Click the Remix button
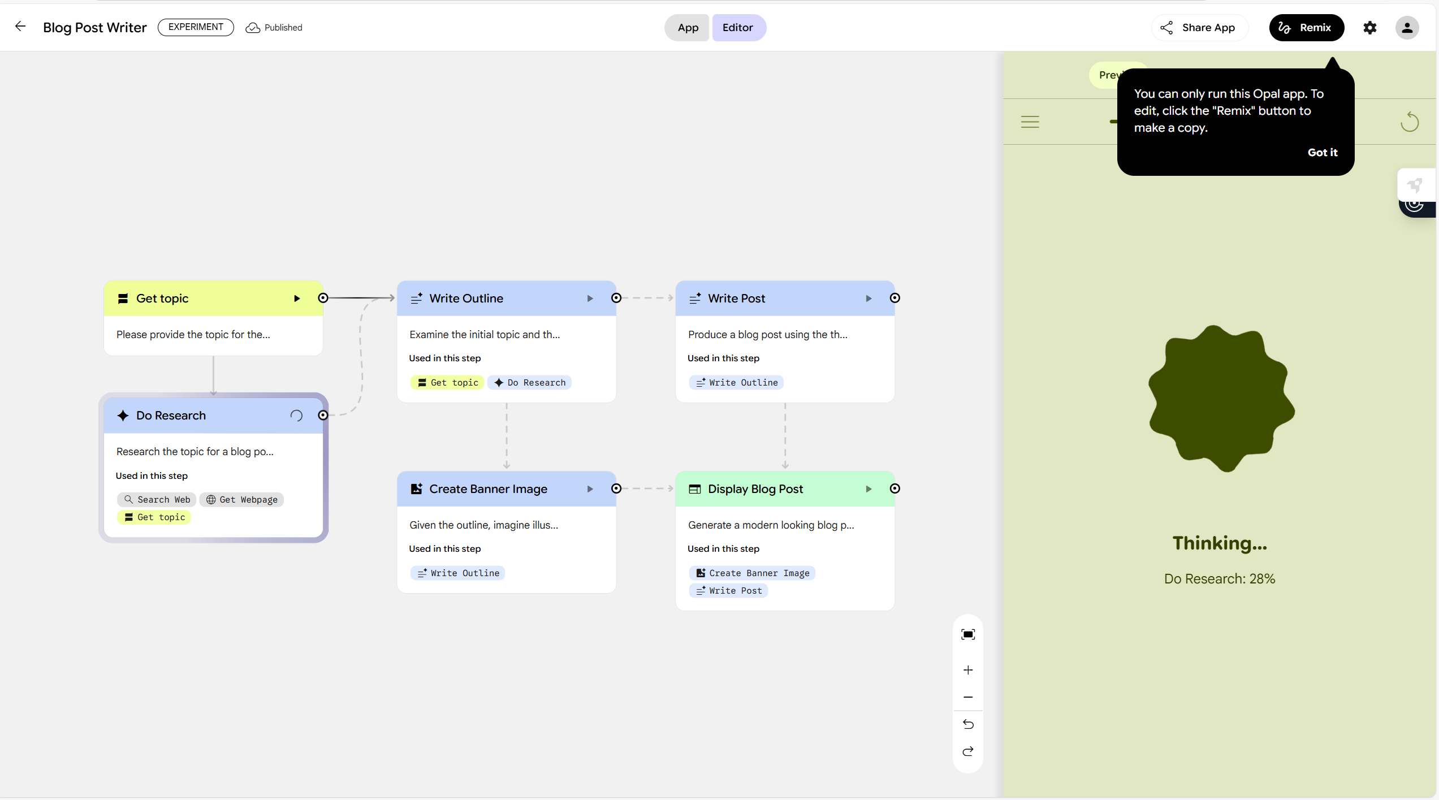The height and width of the screenshot is (800, 1439). [x=1306, y=28]
